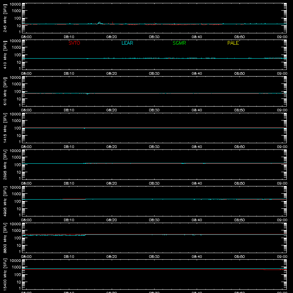
Task: Click the 10 tick on the 8800 MHz plot
Action: (19, 245)
